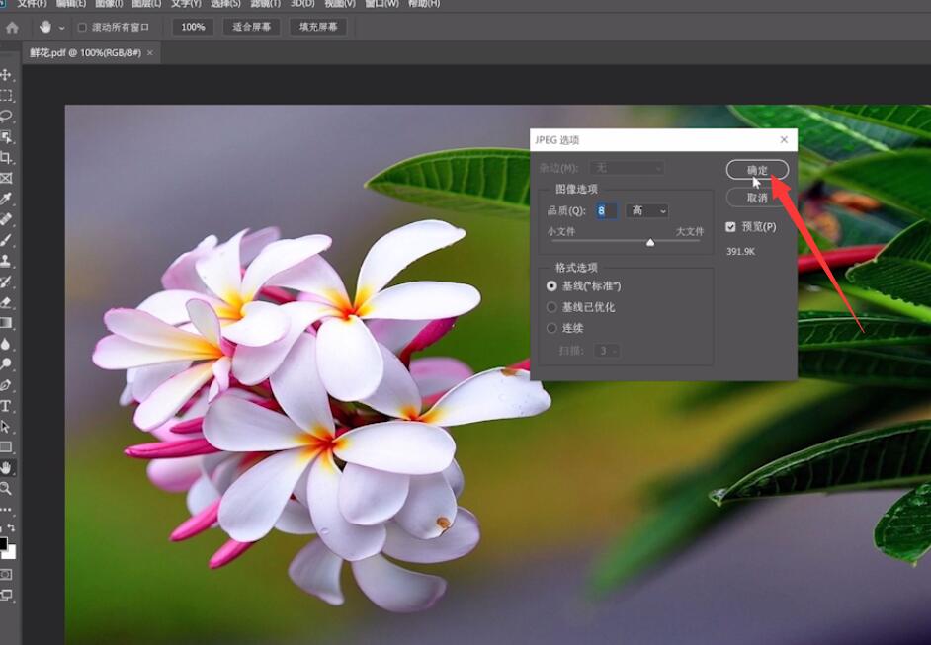
Task: Click the 小文件 label
Action: 561,231
